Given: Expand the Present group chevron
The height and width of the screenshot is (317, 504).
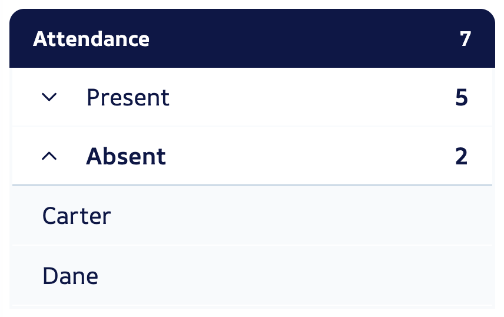Looking at the screenshot, I should pos(50,97).
